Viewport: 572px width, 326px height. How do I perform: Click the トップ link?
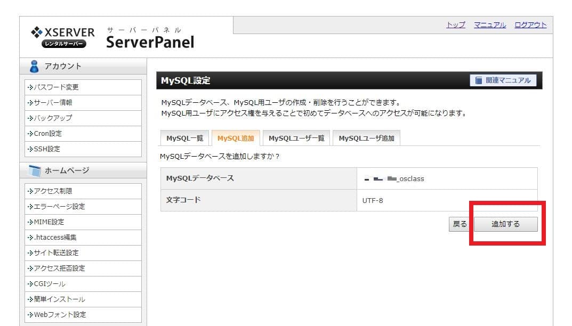coord(455,25)
